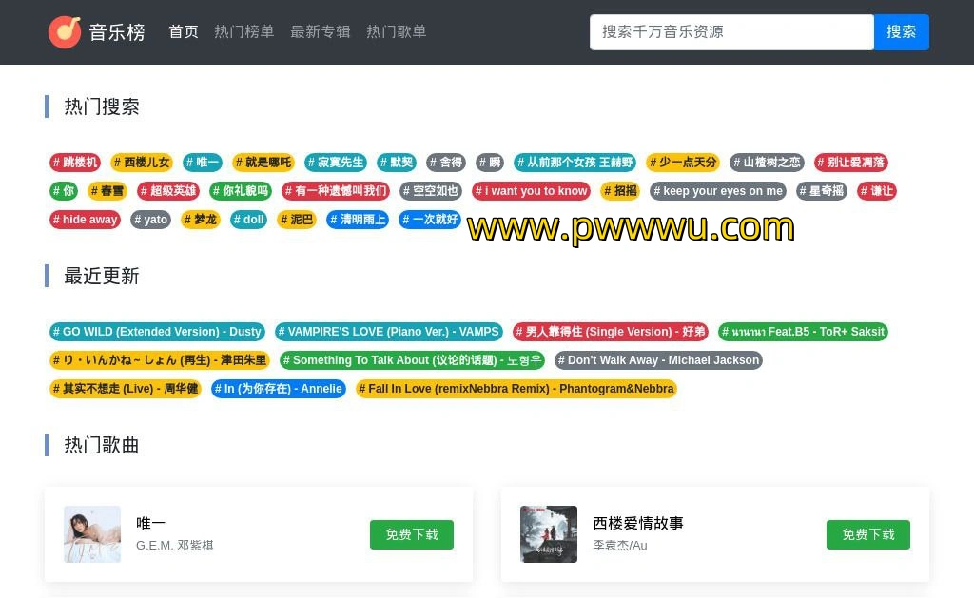Click the 音乐榜 logo icon

65,31
